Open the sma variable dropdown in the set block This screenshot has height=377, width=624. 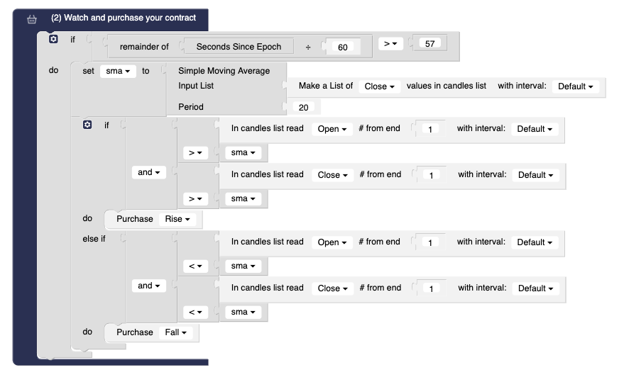pos(118,71)
